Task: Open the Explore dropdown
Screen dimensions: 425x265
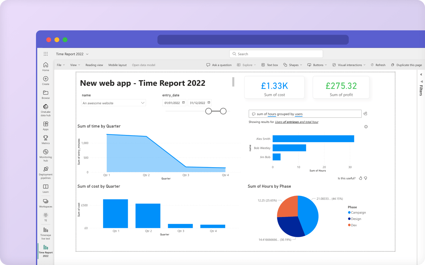Action: (x=246, y=65)
